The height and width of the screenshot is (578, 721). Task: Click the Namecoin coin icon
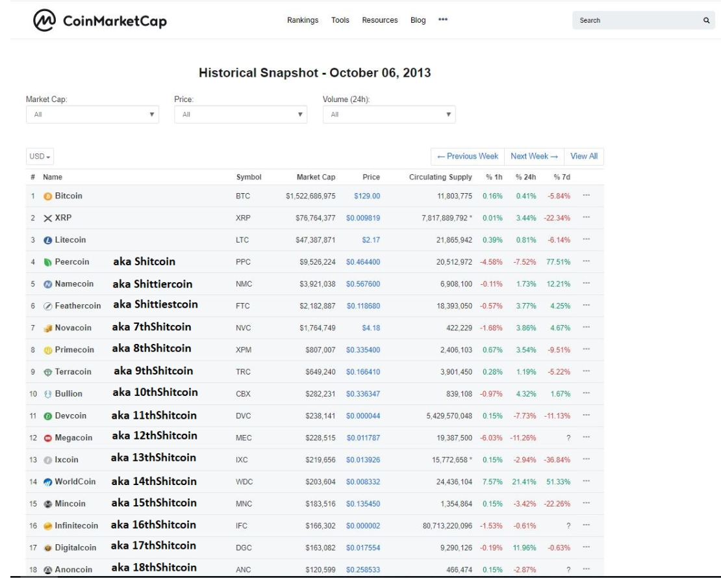pos(48,284)
